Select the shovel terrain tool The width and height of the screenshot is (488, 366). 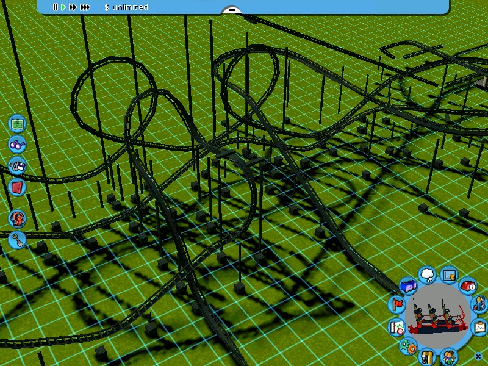click(18, 240)
